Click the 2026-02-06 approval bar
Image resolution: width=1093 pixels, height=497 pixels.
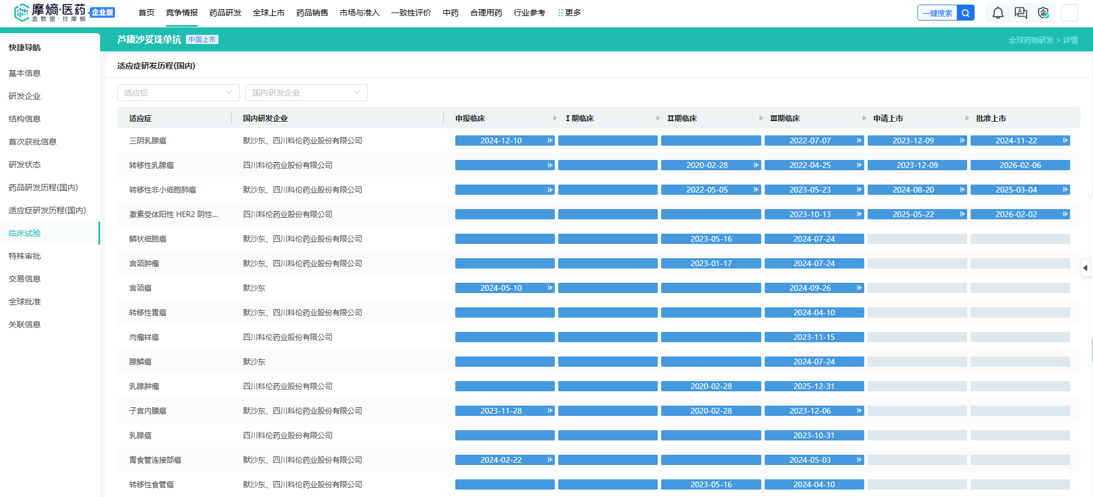click(1020, 165)
